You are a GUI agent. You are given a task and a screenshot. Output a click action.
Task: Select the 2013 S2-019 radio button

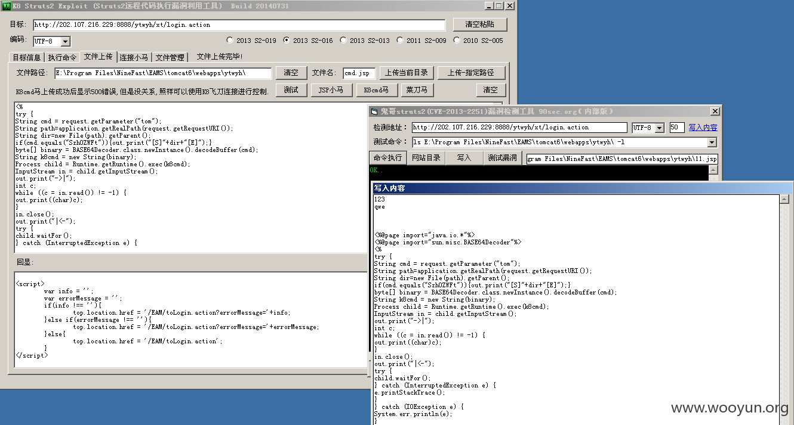click(x=230, y=41)
